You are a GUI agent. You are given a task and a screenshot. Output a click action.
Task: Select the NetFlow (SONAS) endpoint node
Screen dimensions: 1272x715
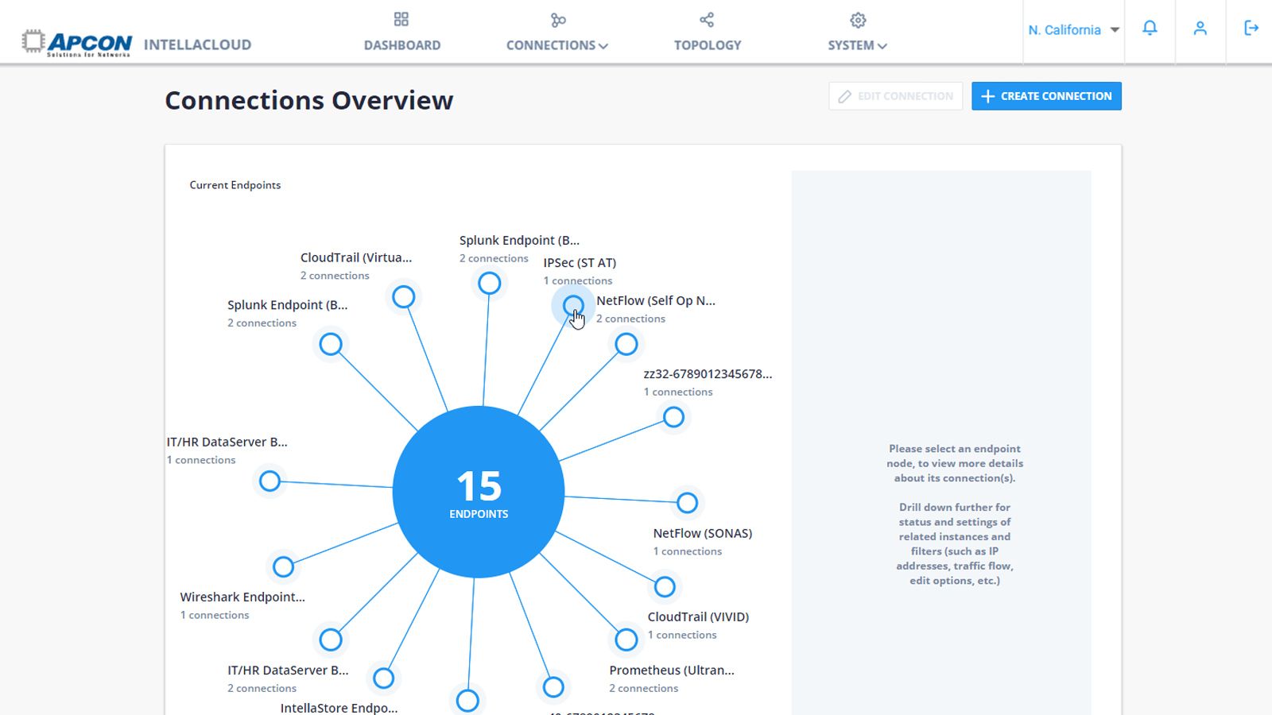(x=687, y=502)
